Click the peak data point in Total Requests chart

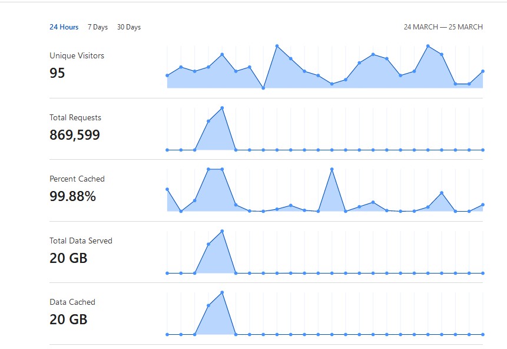[x=222, y=108]
